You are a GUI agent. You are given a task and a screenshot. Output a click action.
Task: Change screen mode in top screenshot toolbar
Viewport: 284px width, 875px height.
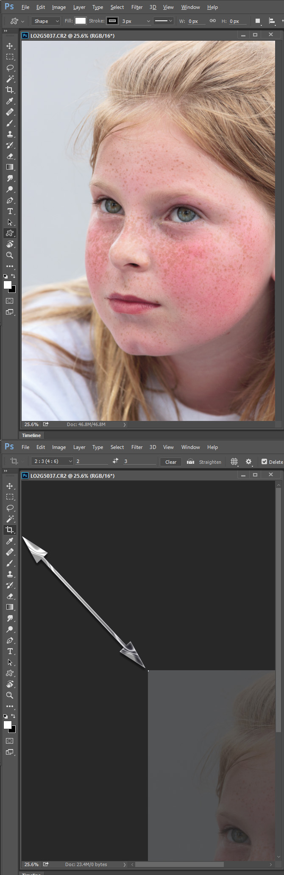(x=10, y=312)
